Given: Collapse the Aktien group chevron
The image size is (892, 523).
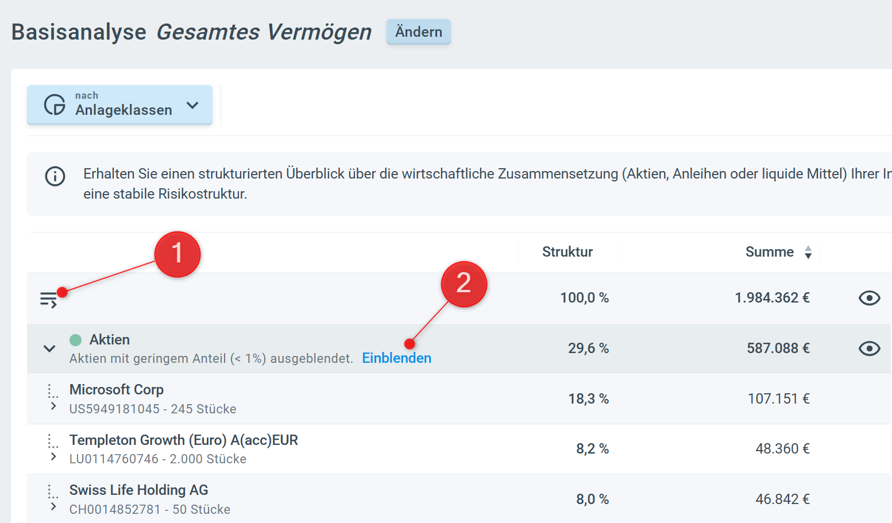Looking at the screenshot, I should tap(49, 348).
